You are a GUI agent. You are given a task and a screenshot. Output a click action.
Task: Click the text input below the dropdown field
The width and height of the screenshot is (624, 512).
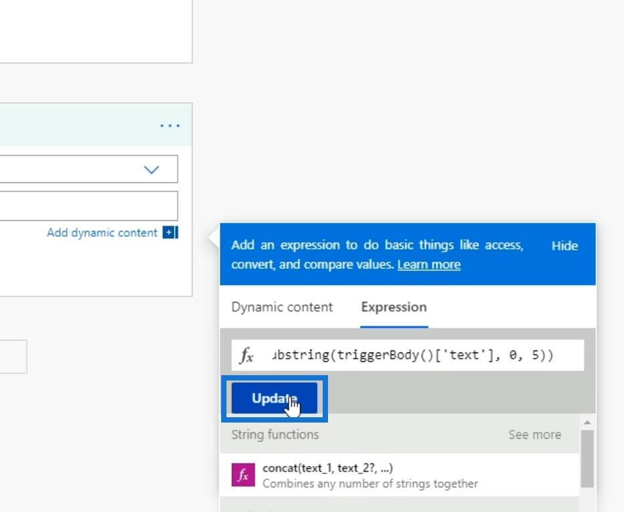coord(89,206)
